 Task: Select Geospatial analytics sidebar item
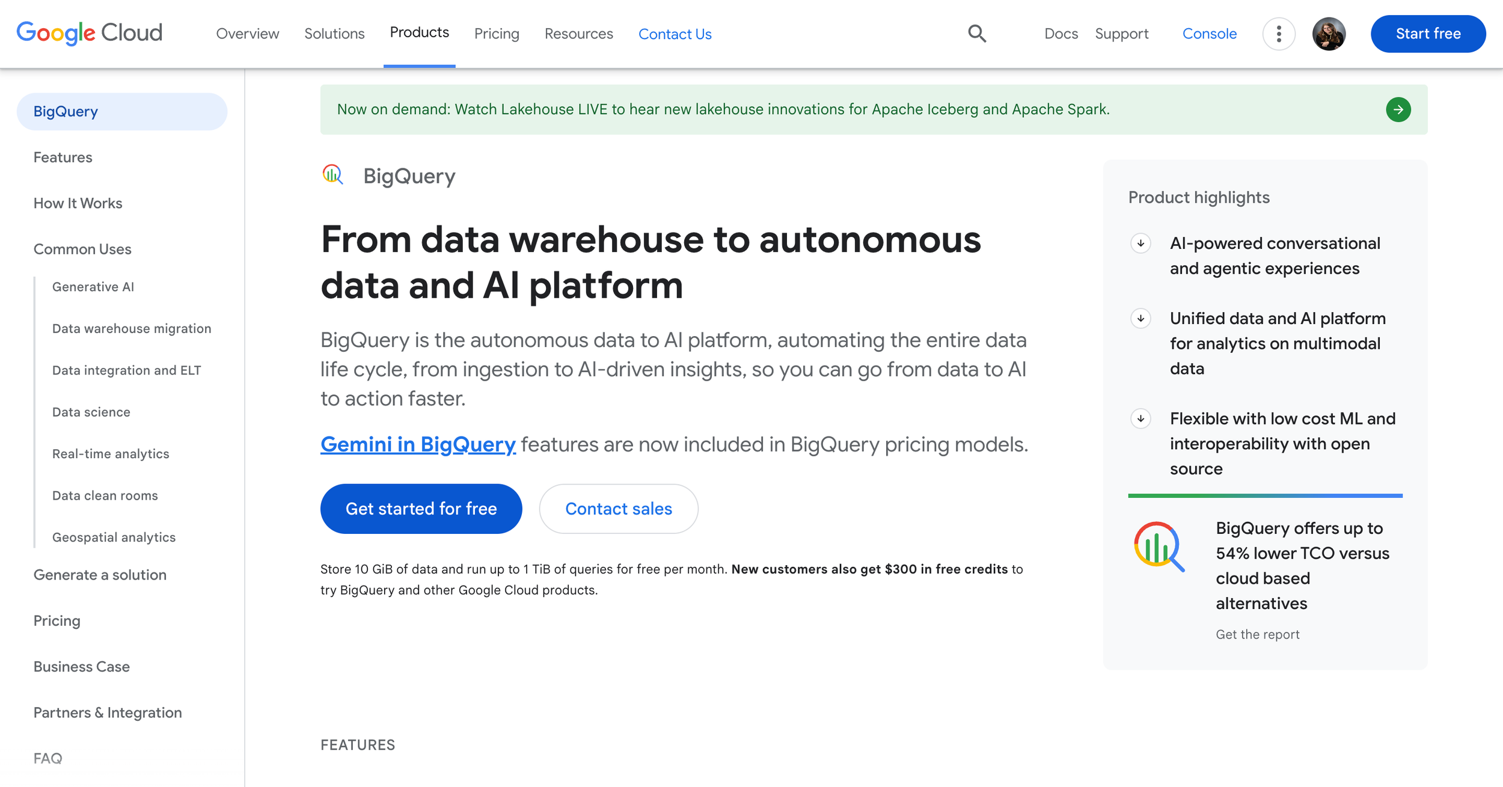coord(114,537)
